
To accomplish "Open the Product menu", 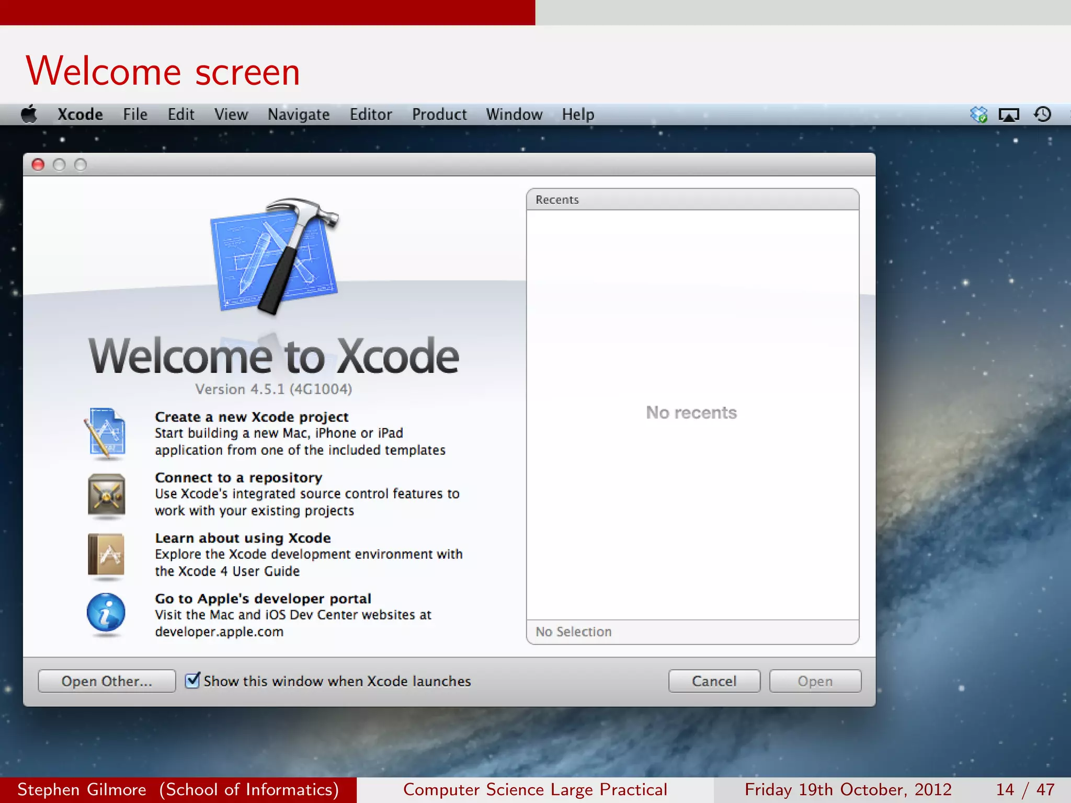I will pyautogui.click(x=439, y=114).
